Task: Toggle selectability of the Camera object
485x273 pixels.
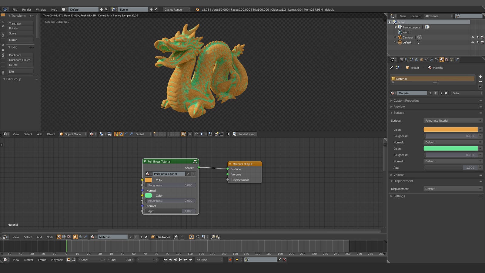Action: (x=478, y=37)
